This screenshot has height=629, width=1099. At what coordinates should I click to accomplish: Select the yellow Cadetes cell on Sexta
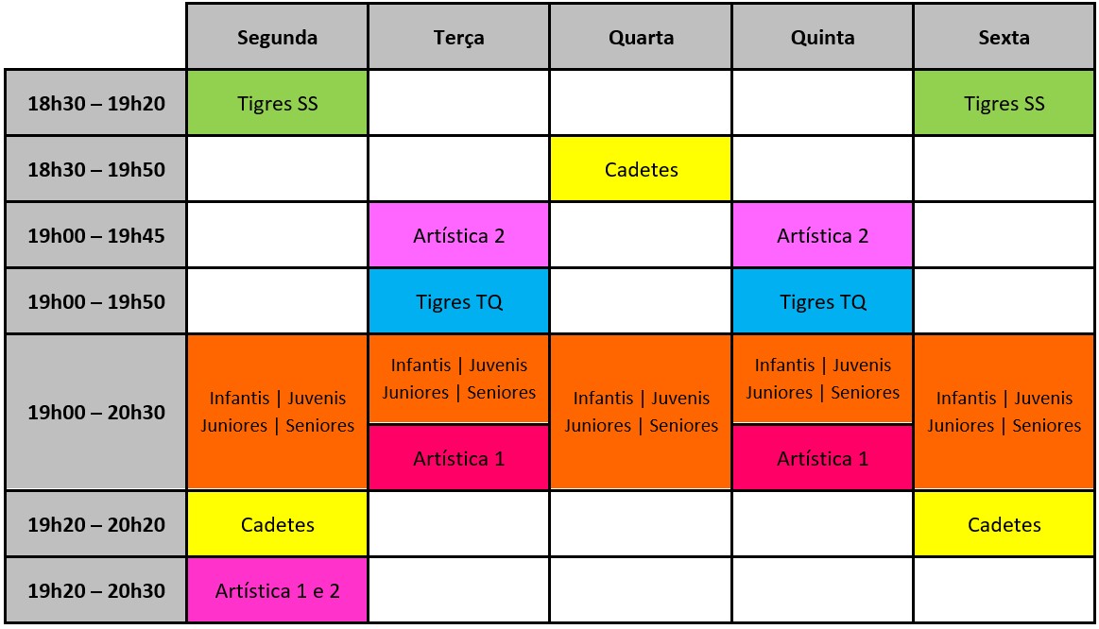tap(1004, 524)
